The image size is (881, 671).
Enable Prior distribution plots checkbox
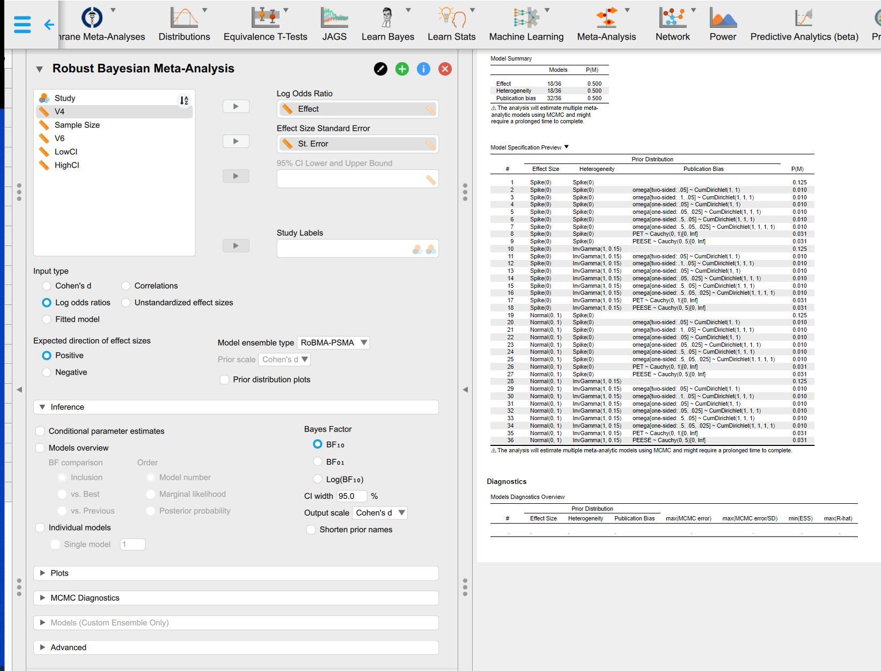(x=225, y=379)
